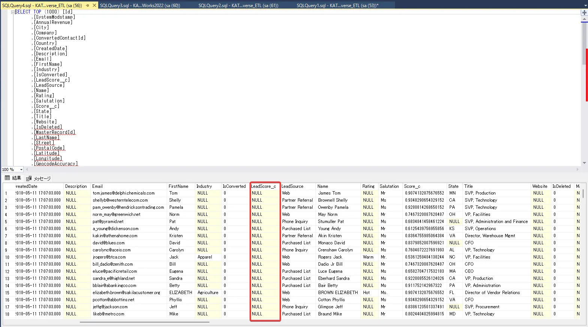The image size is (588, 327).
Task: Click the [MasterRecordId] line in query
Action: click(55, 132)
